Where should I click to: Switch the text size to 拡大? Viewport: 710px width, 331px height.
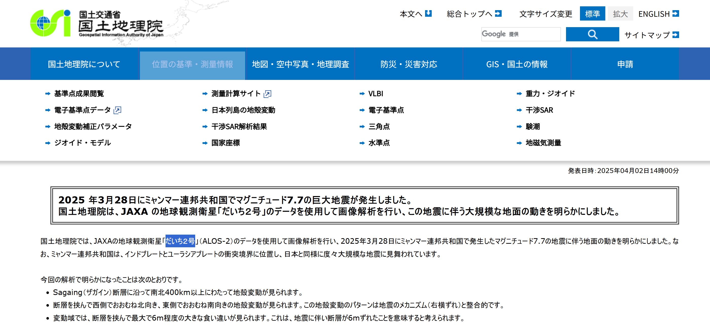click(620, 13)
